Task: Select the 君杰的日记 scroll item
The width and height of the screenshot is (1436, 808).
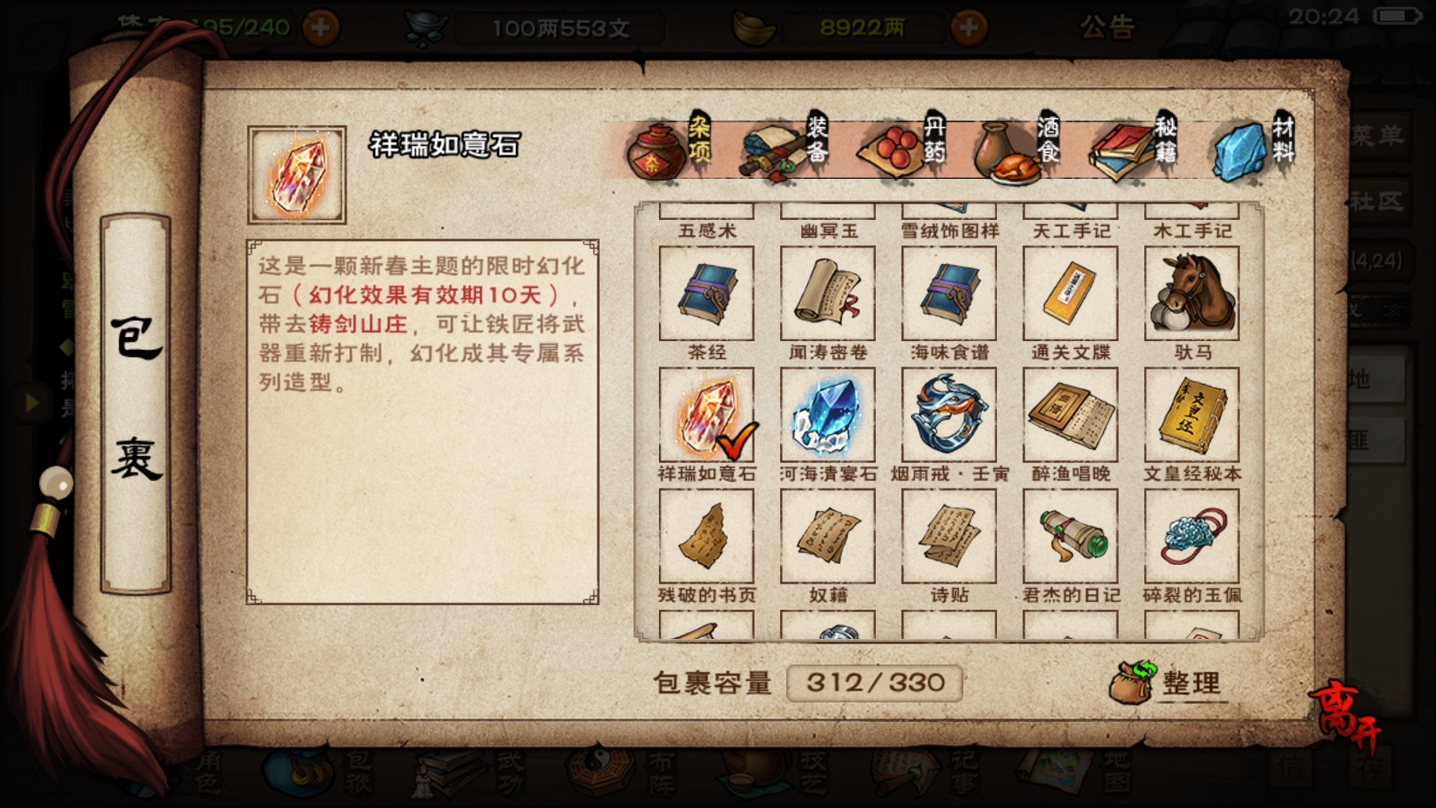Action: (1070, 536)
